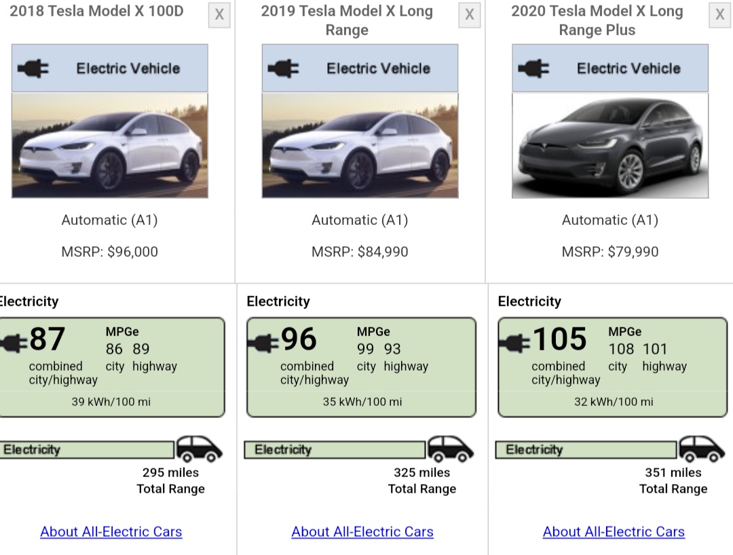Image resolution: width=733 pixels, height=555 pixels.
Task: Click the 2020 Electricity range bar
Action: pyautogui.click(x=586, y=450)
